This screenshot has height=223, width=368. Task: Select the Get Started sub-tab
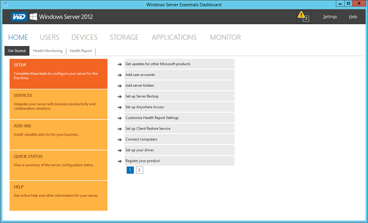pyautogui.click(x=17, y=51)
